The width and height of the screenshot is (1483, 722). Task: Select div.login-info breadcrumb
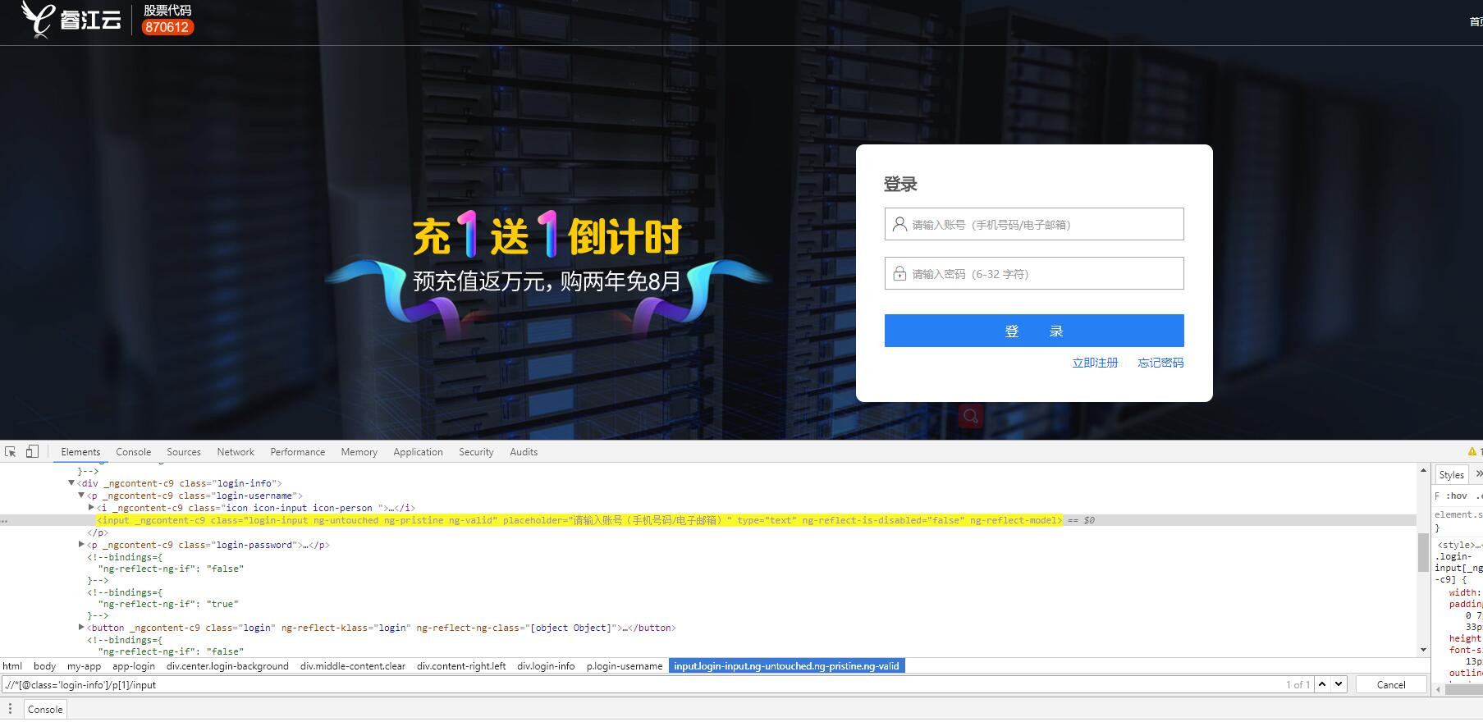[x=546, y=666]
